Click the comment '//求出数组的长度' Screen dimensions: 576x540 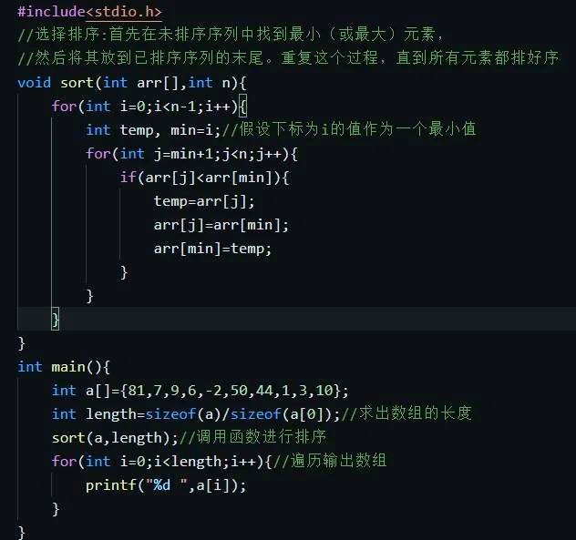tap(406, 413)
